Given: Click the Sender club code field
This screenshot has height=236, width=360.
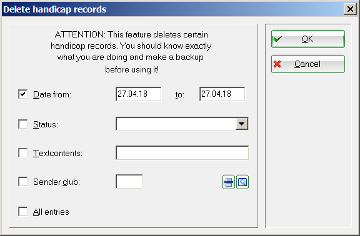Looking at the screenshot, I should point(129,182).
